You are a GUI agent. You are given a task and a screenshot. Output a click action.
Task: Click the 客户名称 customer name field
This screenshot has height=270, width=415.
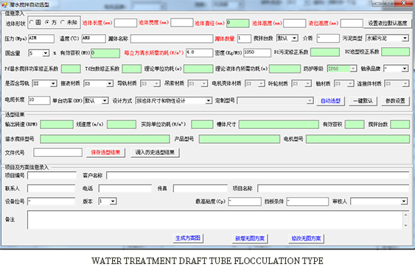(258, 176)
